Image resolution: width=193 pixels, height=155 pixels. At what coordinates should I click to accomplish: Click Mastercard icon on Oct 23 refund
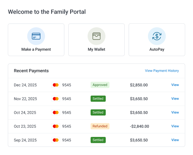pos(56,126)
